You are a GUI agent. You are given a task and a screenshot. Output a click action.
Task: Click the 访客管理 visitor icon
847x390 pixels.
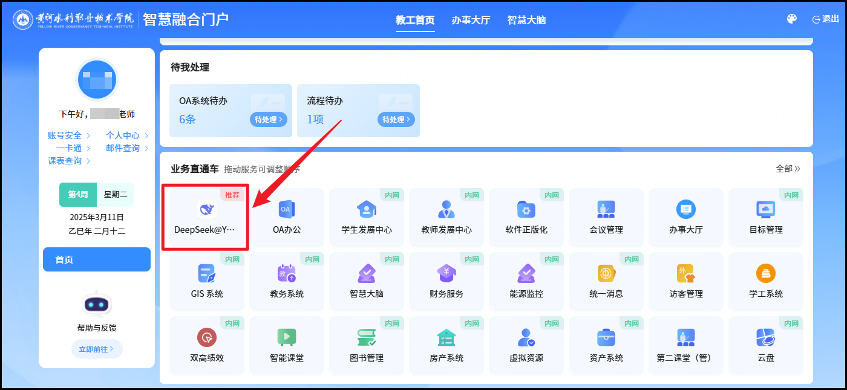[x=685, y=274]
